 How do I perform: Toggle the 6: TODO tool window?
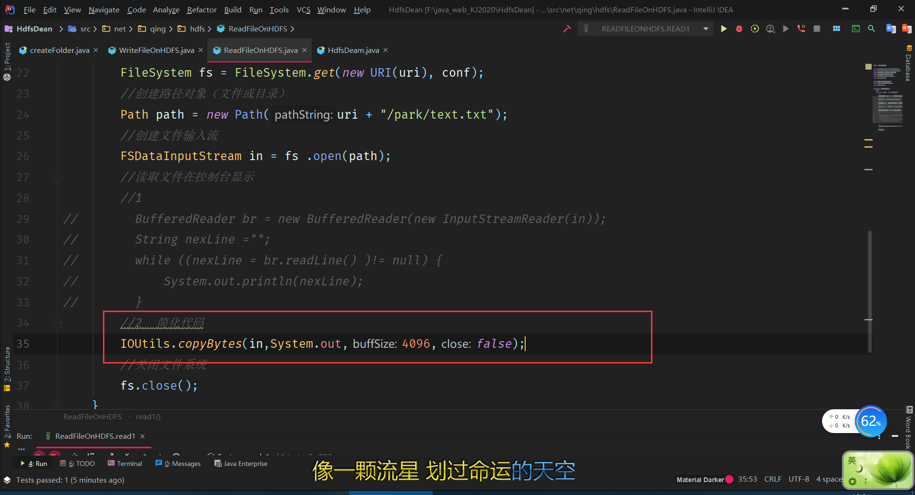77,464
